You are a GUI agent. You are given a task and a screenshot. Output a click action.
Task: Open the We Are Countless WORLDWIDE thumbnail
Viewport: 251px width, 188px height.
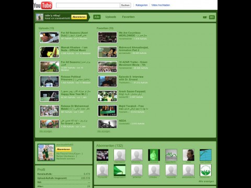point(107,38)
